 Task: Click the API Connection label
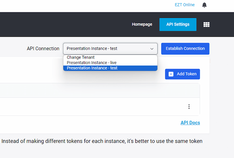point(43,49)
